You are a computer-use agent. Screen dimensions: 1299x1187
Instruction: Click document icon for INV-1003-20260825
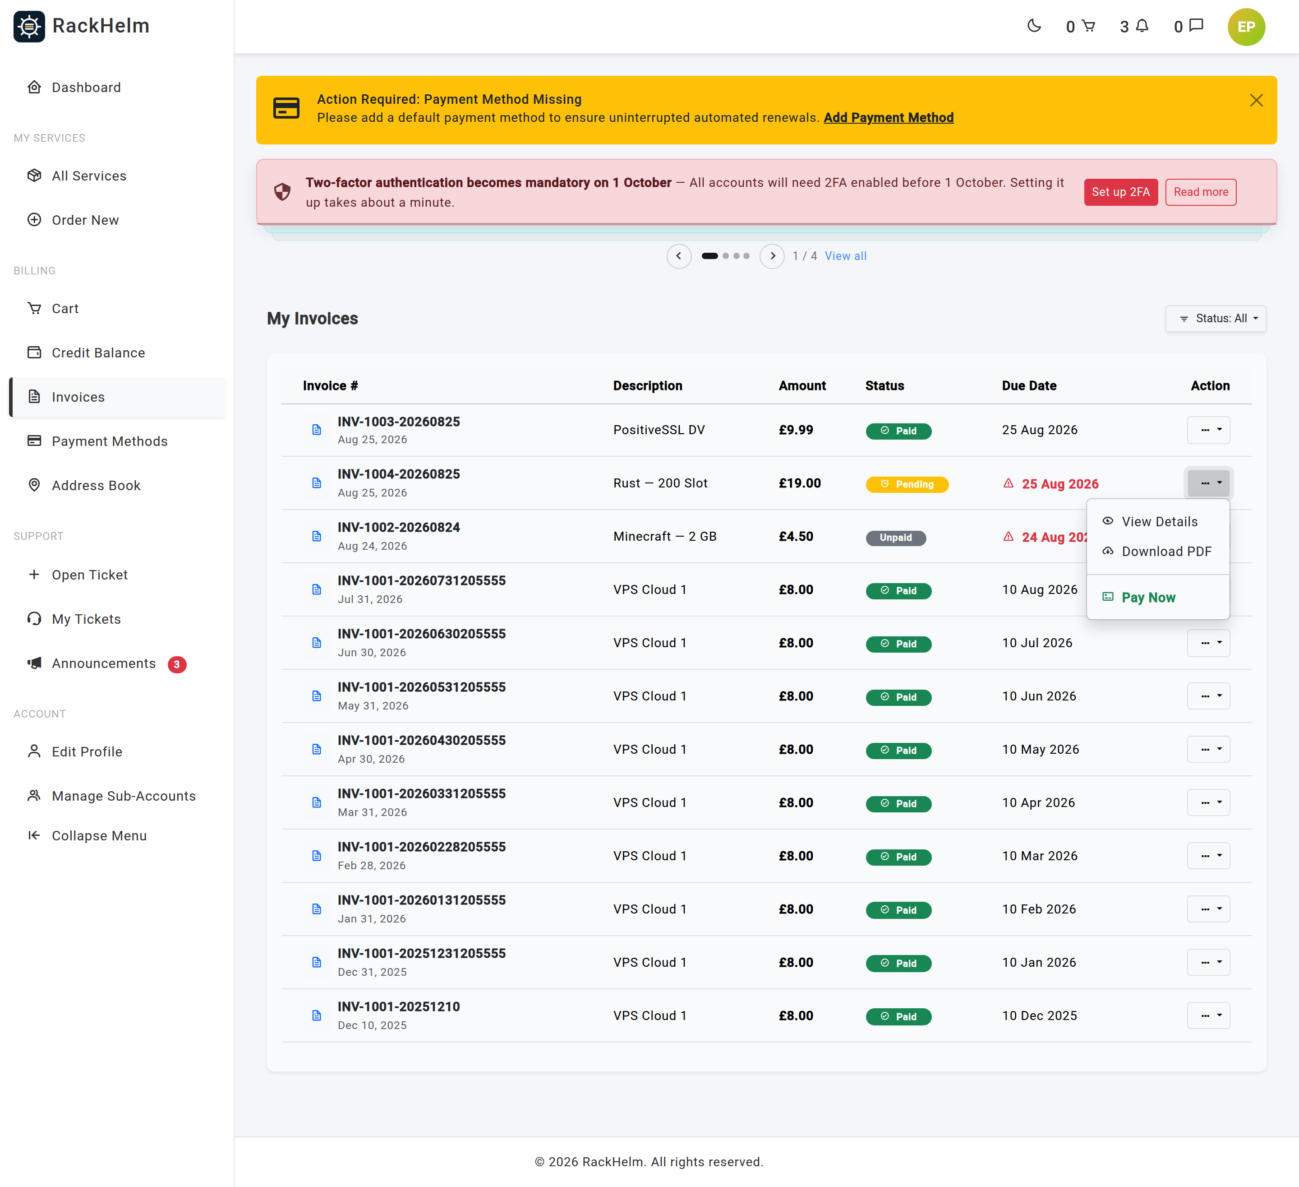316,430
